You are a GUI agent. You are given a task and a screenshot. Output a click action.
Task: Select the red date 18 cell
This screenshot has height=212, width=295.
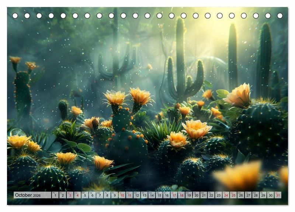click(x=181, y=195)
